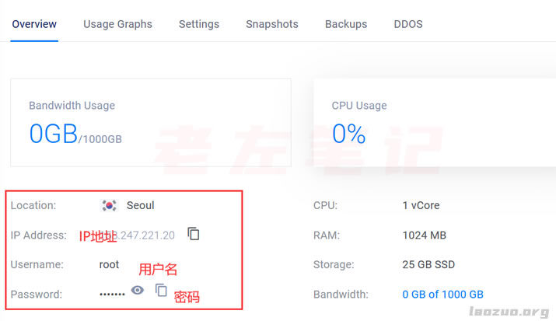
Task: Click the 0% CPU figure
Action: coord(349,134)
